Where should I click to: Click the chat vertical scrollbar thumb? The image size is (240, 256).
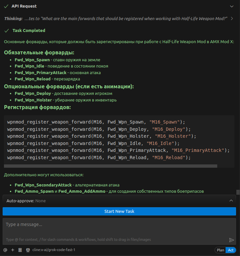coord(238,192)
